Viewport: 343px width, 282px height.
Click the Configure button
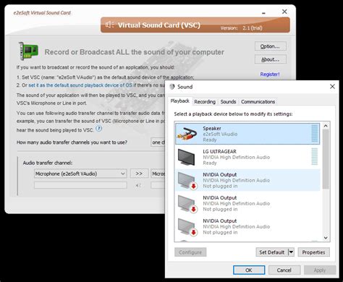click(x=190, y=252)
